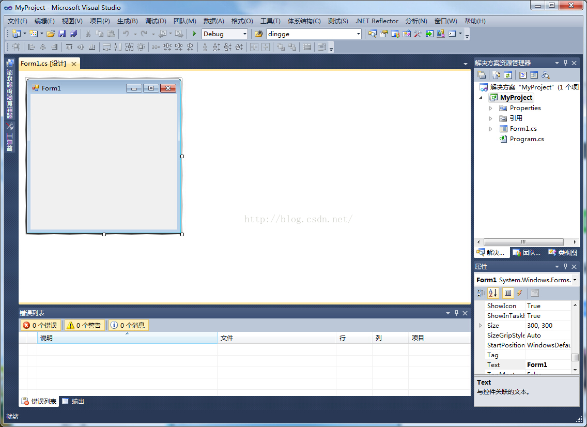Click the Find in Files icon

(x=258, y=34)
